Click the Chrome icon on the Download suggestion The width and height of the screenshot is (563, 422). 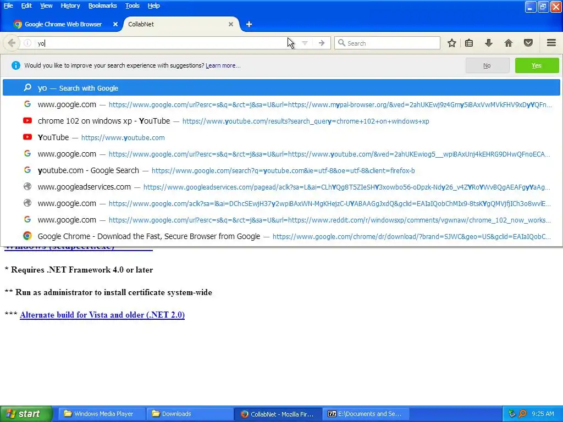pos(27,236)
